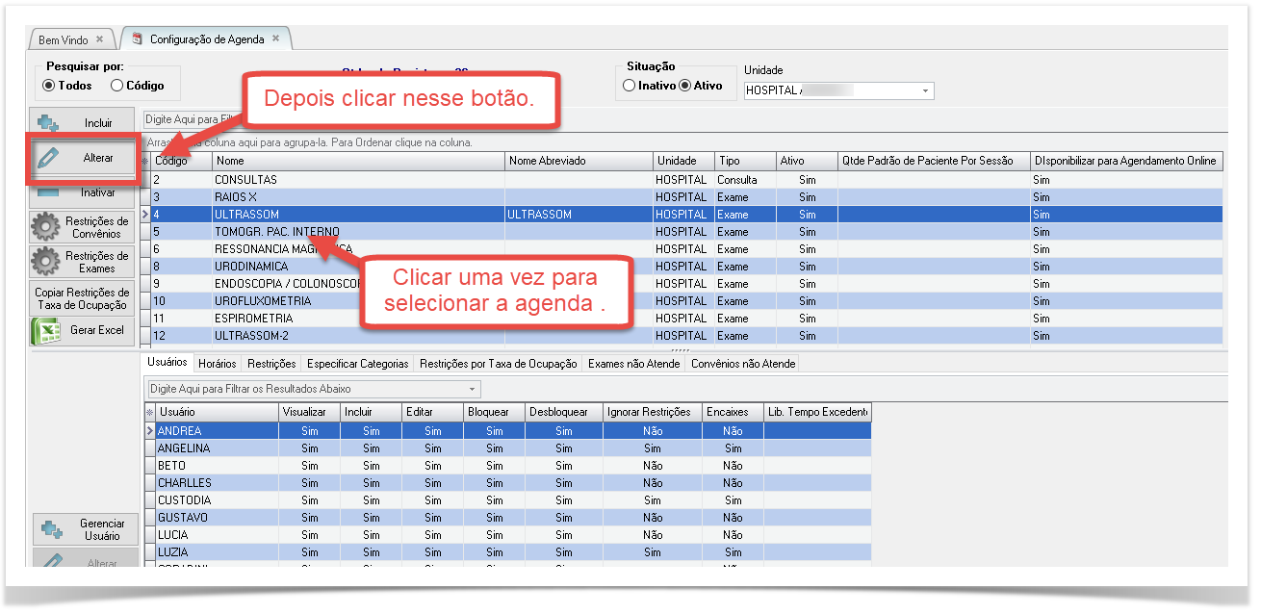Click the Gerar Excel icon
This screenshot has height=614, width=1261.
[x=46, y=330]
